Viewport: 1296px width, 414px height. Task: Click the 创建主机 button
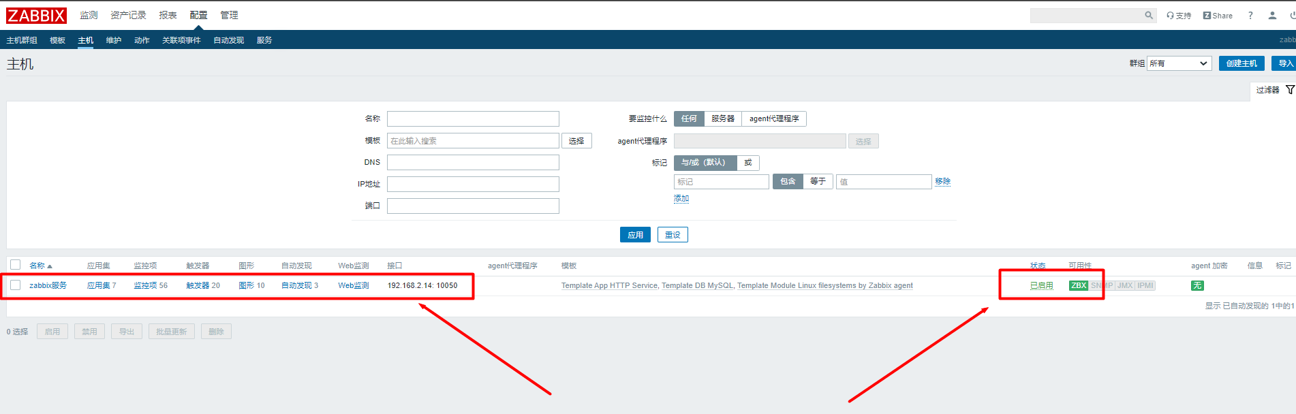(1241, 63)
